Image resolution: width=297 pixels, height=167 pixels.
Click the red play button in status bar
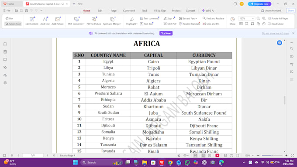pyautogui.click(x=217, y=155)
